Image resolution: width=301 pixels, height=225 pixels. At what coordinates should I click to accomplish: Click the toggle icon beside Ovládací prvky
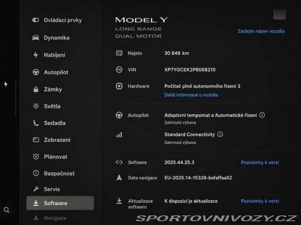pos(36,20)
